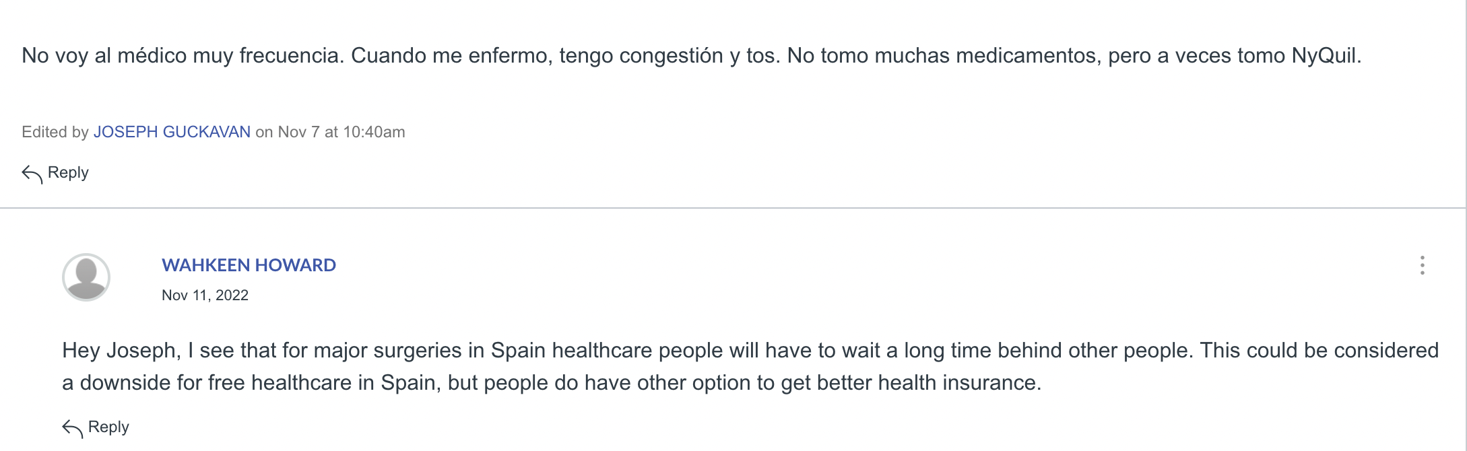
Task: Click the 'Nov 7 at 10:40am' edit timestamp
Action: coord(341,132)
